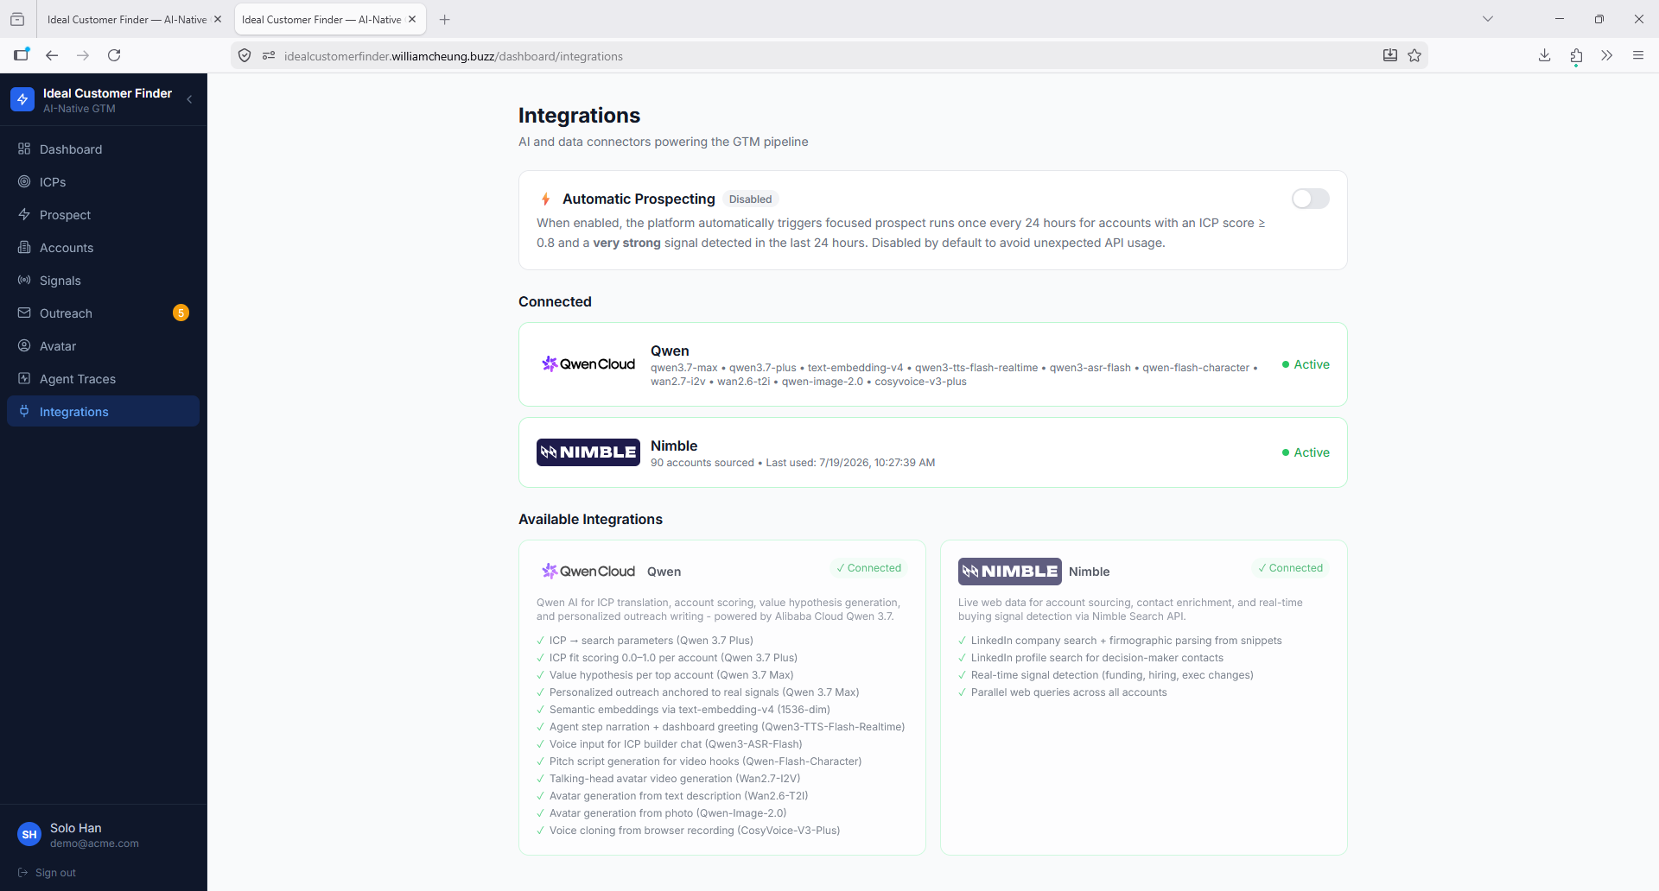Image resolution: width=1659 pixels, height=891 pixels.
Task: Click the Dashboard grid icon
Action: [x=24, y=148]
